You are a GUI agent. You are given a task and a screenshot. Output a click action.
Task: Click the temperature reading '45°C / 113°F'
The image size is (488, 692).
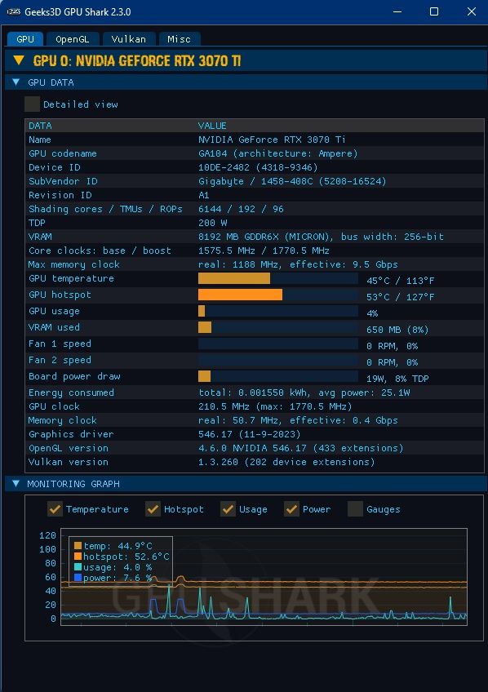400,281
